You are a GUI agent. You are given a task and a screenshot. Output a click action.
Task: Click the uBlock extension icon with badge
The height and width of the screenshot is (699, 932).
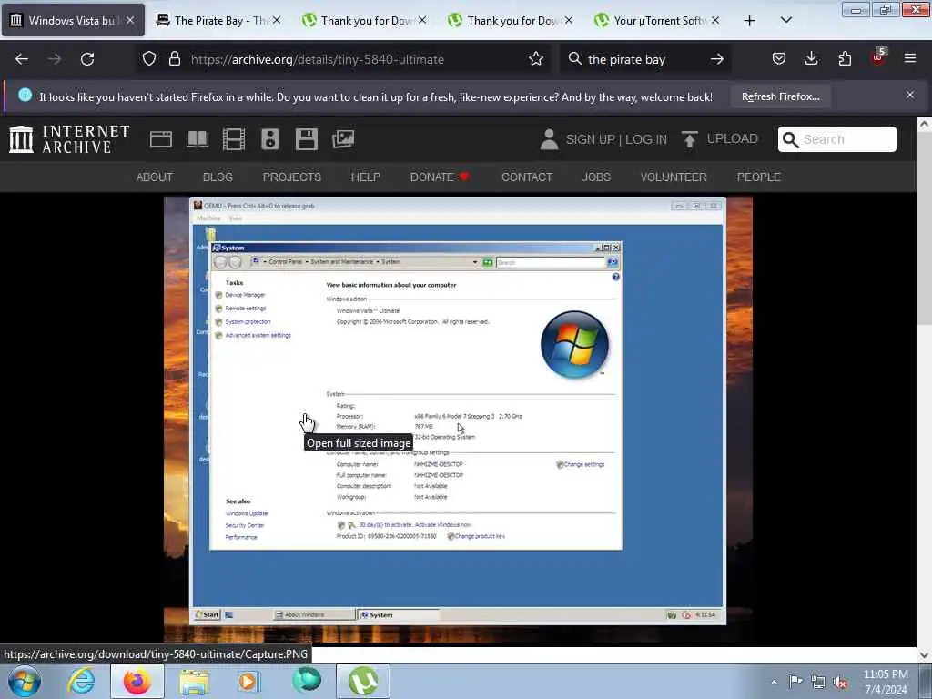[878, 57]
